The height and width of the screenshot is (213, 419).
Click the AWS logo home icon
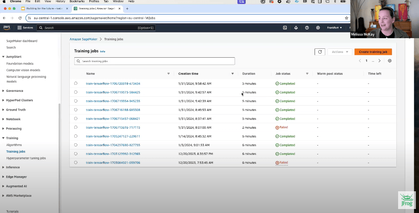7,28
